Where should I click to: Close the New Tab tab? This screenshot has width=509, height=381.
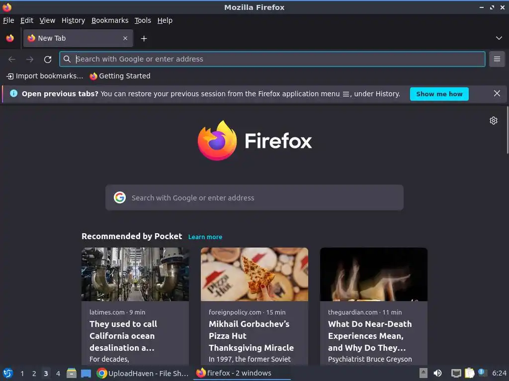tap(125, 38)
